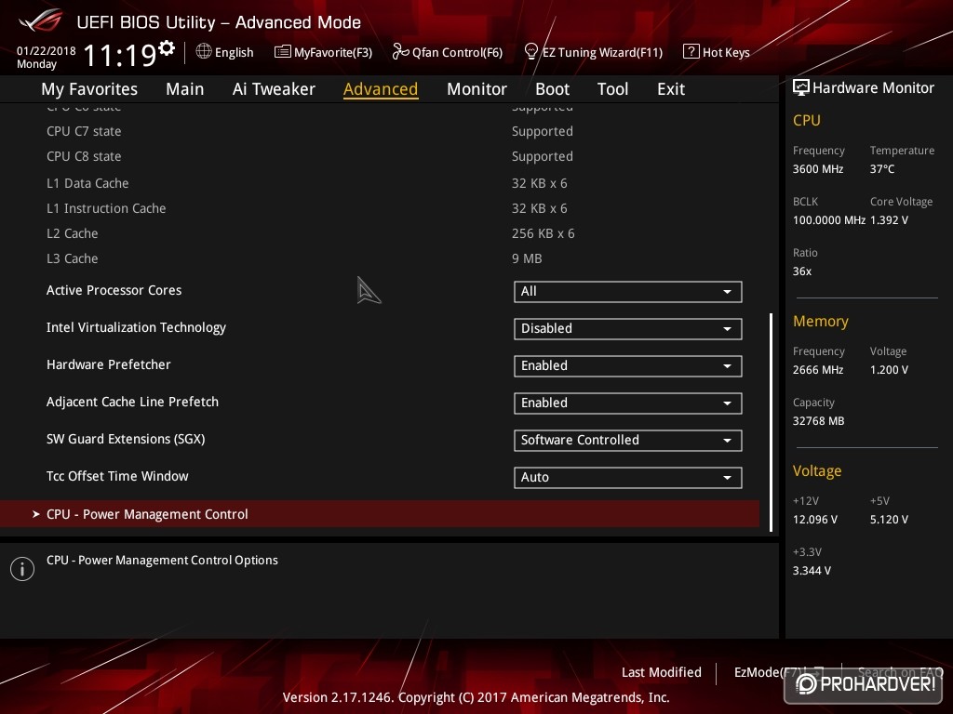Click the SW Guard Extensions (SGX) label

tap(126, 439)
